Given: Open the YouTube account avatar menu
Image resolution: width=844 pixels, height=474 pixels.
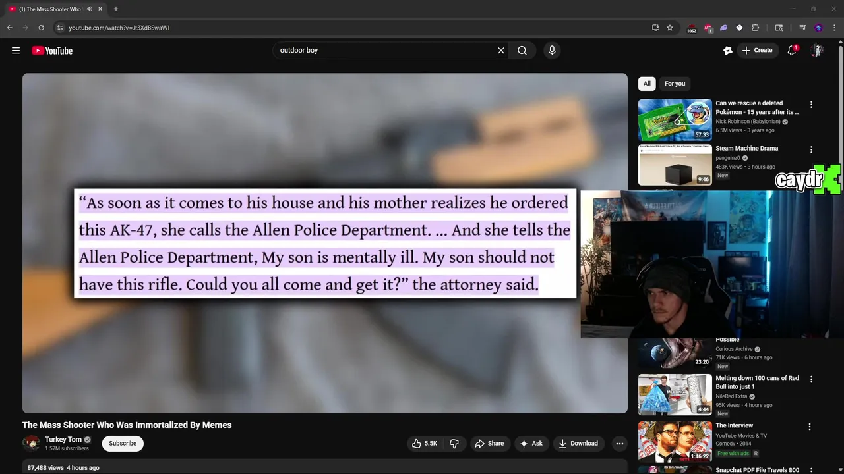Looking at the screenshot, I should click(x=817, y=51).
